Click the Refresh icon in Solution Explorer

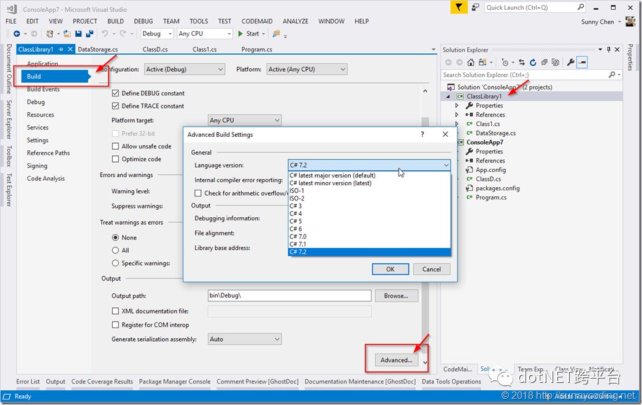click(533, 63)
